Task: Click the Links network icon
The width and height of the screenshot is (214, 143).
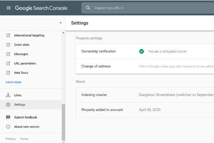Action: 8,95
